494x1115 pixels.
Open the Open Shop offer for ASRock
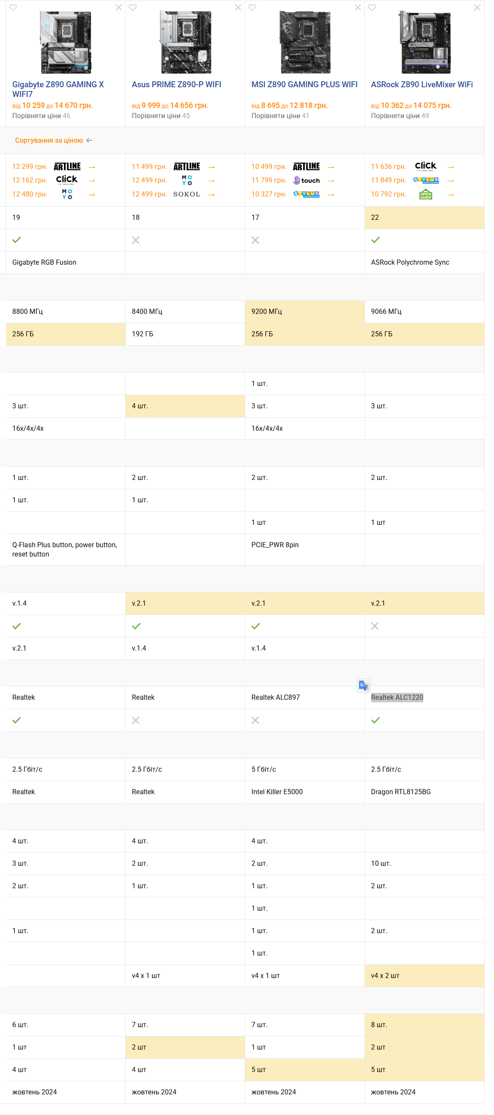[x=426, y=194]
